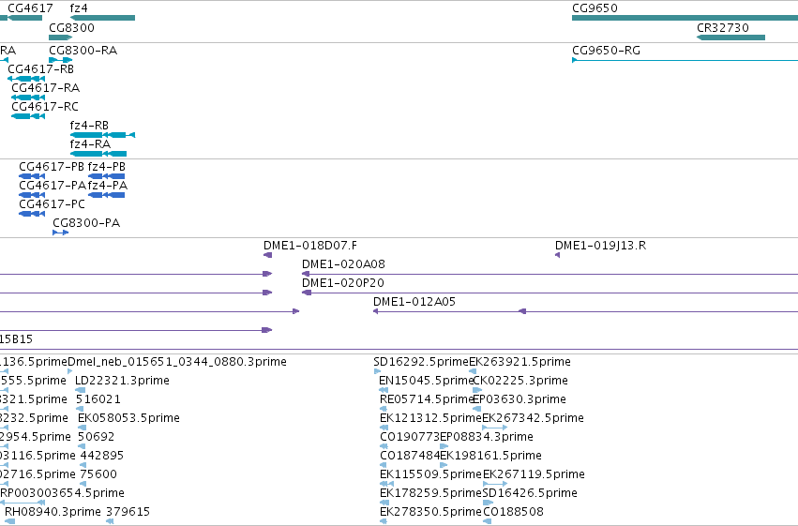Open the SD16292.5prime EST
Viewport: 798px width, 526px height.
click(x=377, y=371)
